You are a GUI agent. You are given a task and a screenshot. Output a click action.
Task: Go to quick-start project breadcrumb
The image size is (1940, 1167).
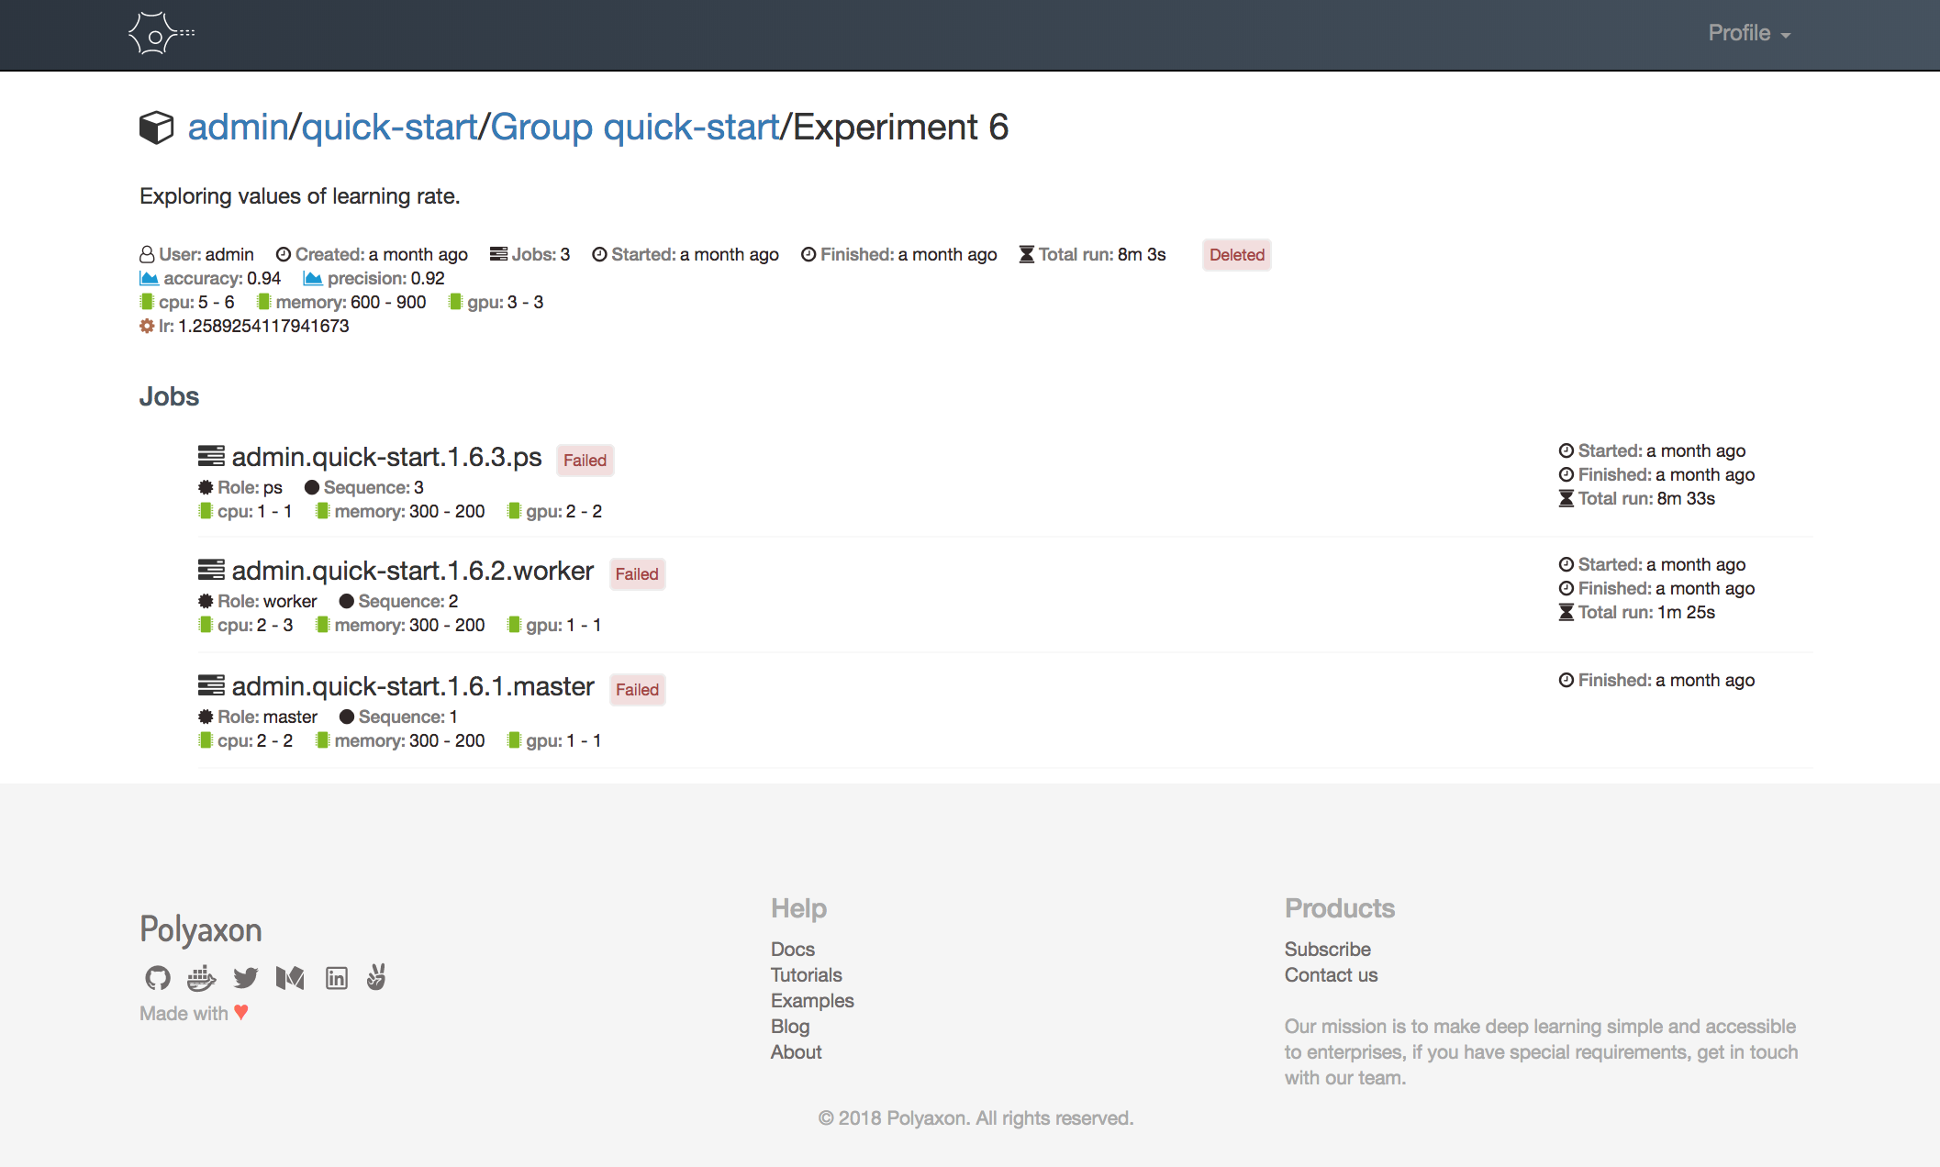389,127
